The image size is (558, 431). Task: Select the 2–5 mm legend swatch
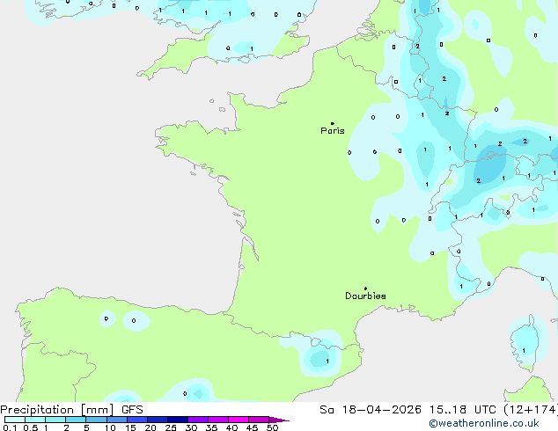point(76,420)
